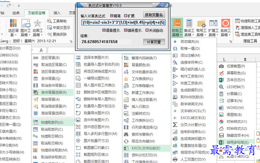The width and height of the screenshot is (260, 163).
Task: Click the 更换皮肤 icon in the ribbon
Action: coord(49,34)
